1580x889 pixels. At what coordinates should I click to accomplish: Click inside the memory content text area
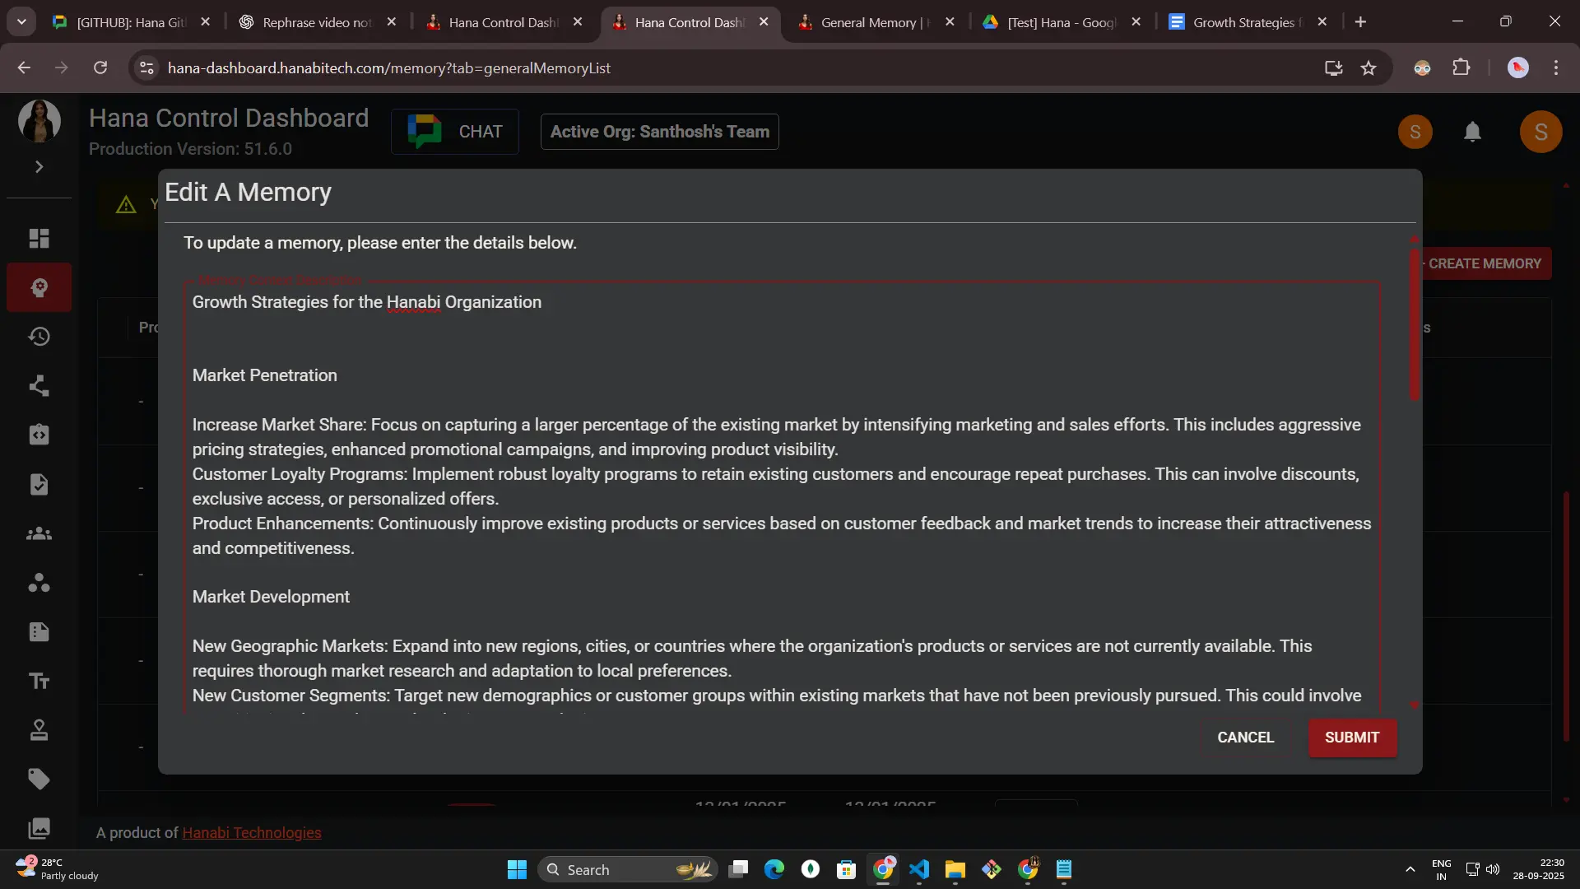782,494
